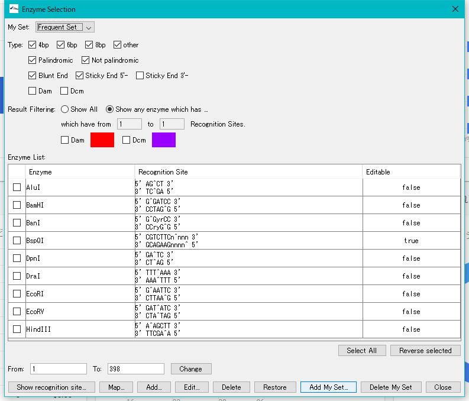Click the Delete button
The width and height of the screenshot is (469, 401).
(x=231, y=387)
